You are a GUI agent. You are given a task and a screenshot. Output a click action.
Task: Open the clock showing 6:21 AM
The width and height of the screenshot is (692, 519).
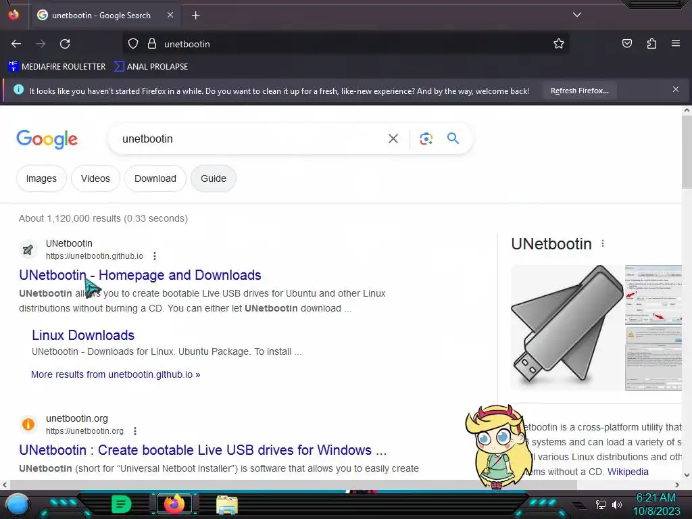pyautogui.click(x=656, y=504)
